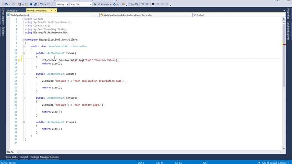292x164 pixels.
Task: Open the Server Explorer side tab
Action: click(x=3, y=16)
